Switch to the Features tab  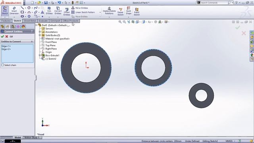[6, 21]
